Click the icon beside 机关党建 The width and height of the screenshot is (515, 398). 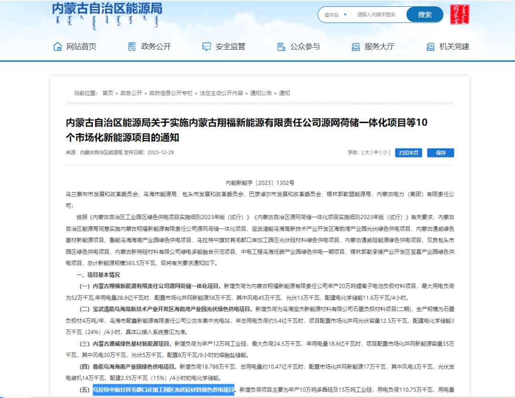(x=430, y=47)
